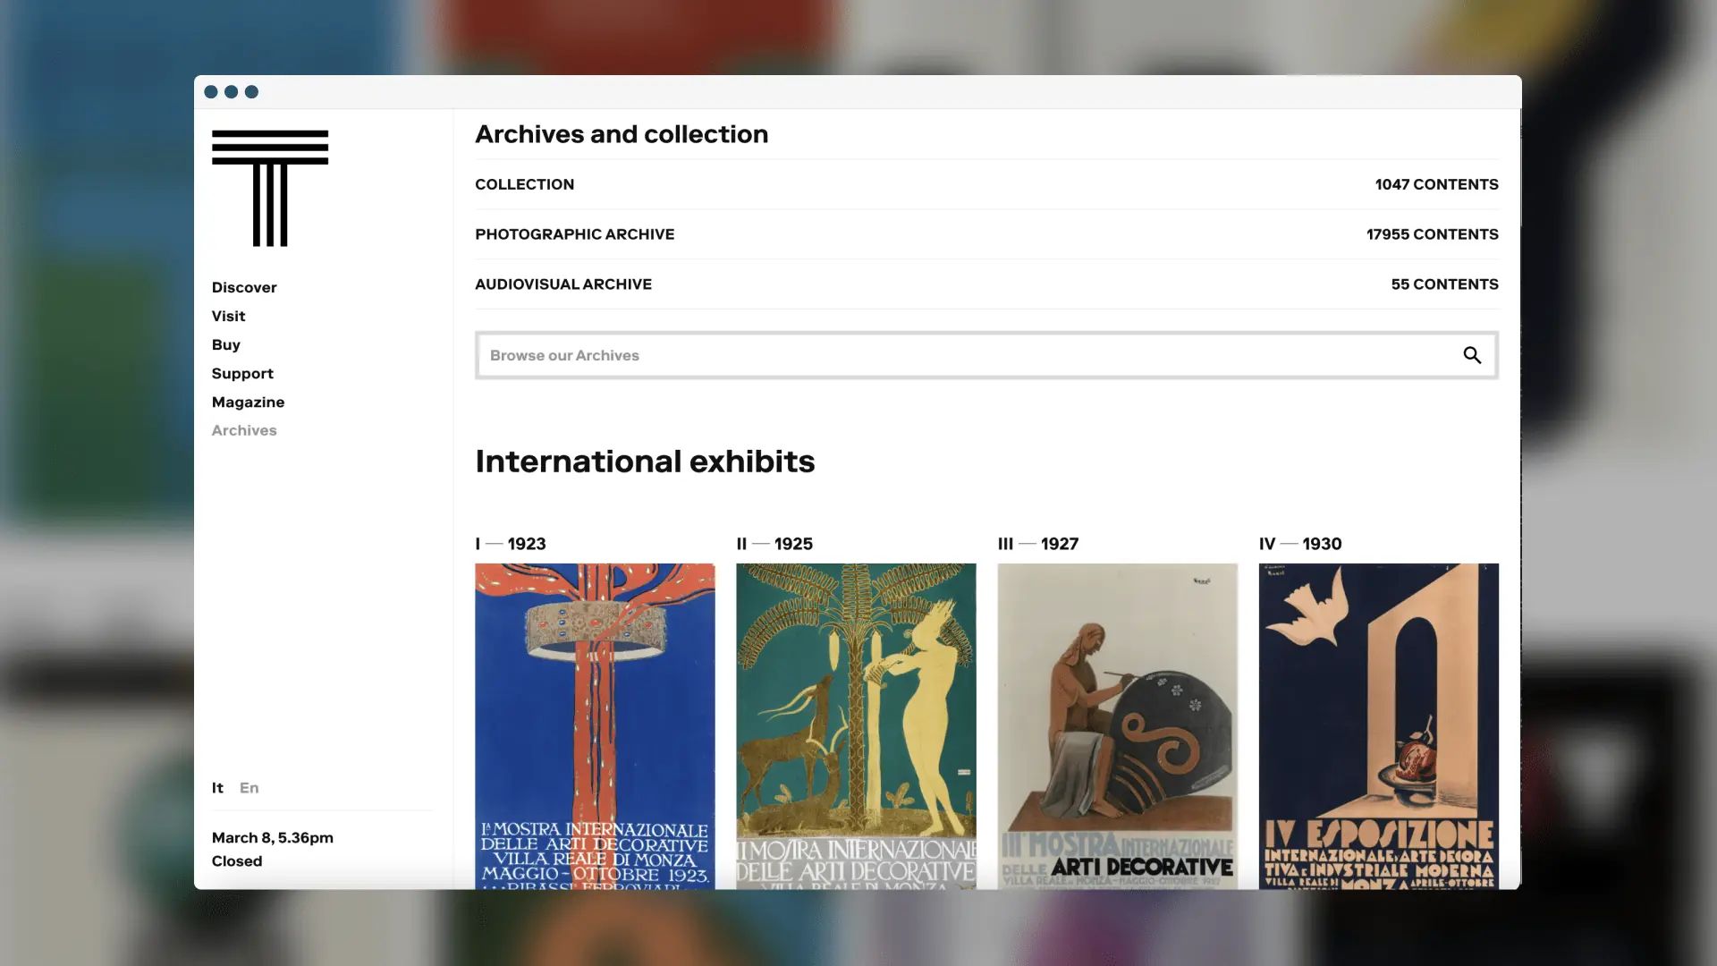
Task: Open the 1925 palm tree poster thumbnail
Action: click(x=856, y=726)
